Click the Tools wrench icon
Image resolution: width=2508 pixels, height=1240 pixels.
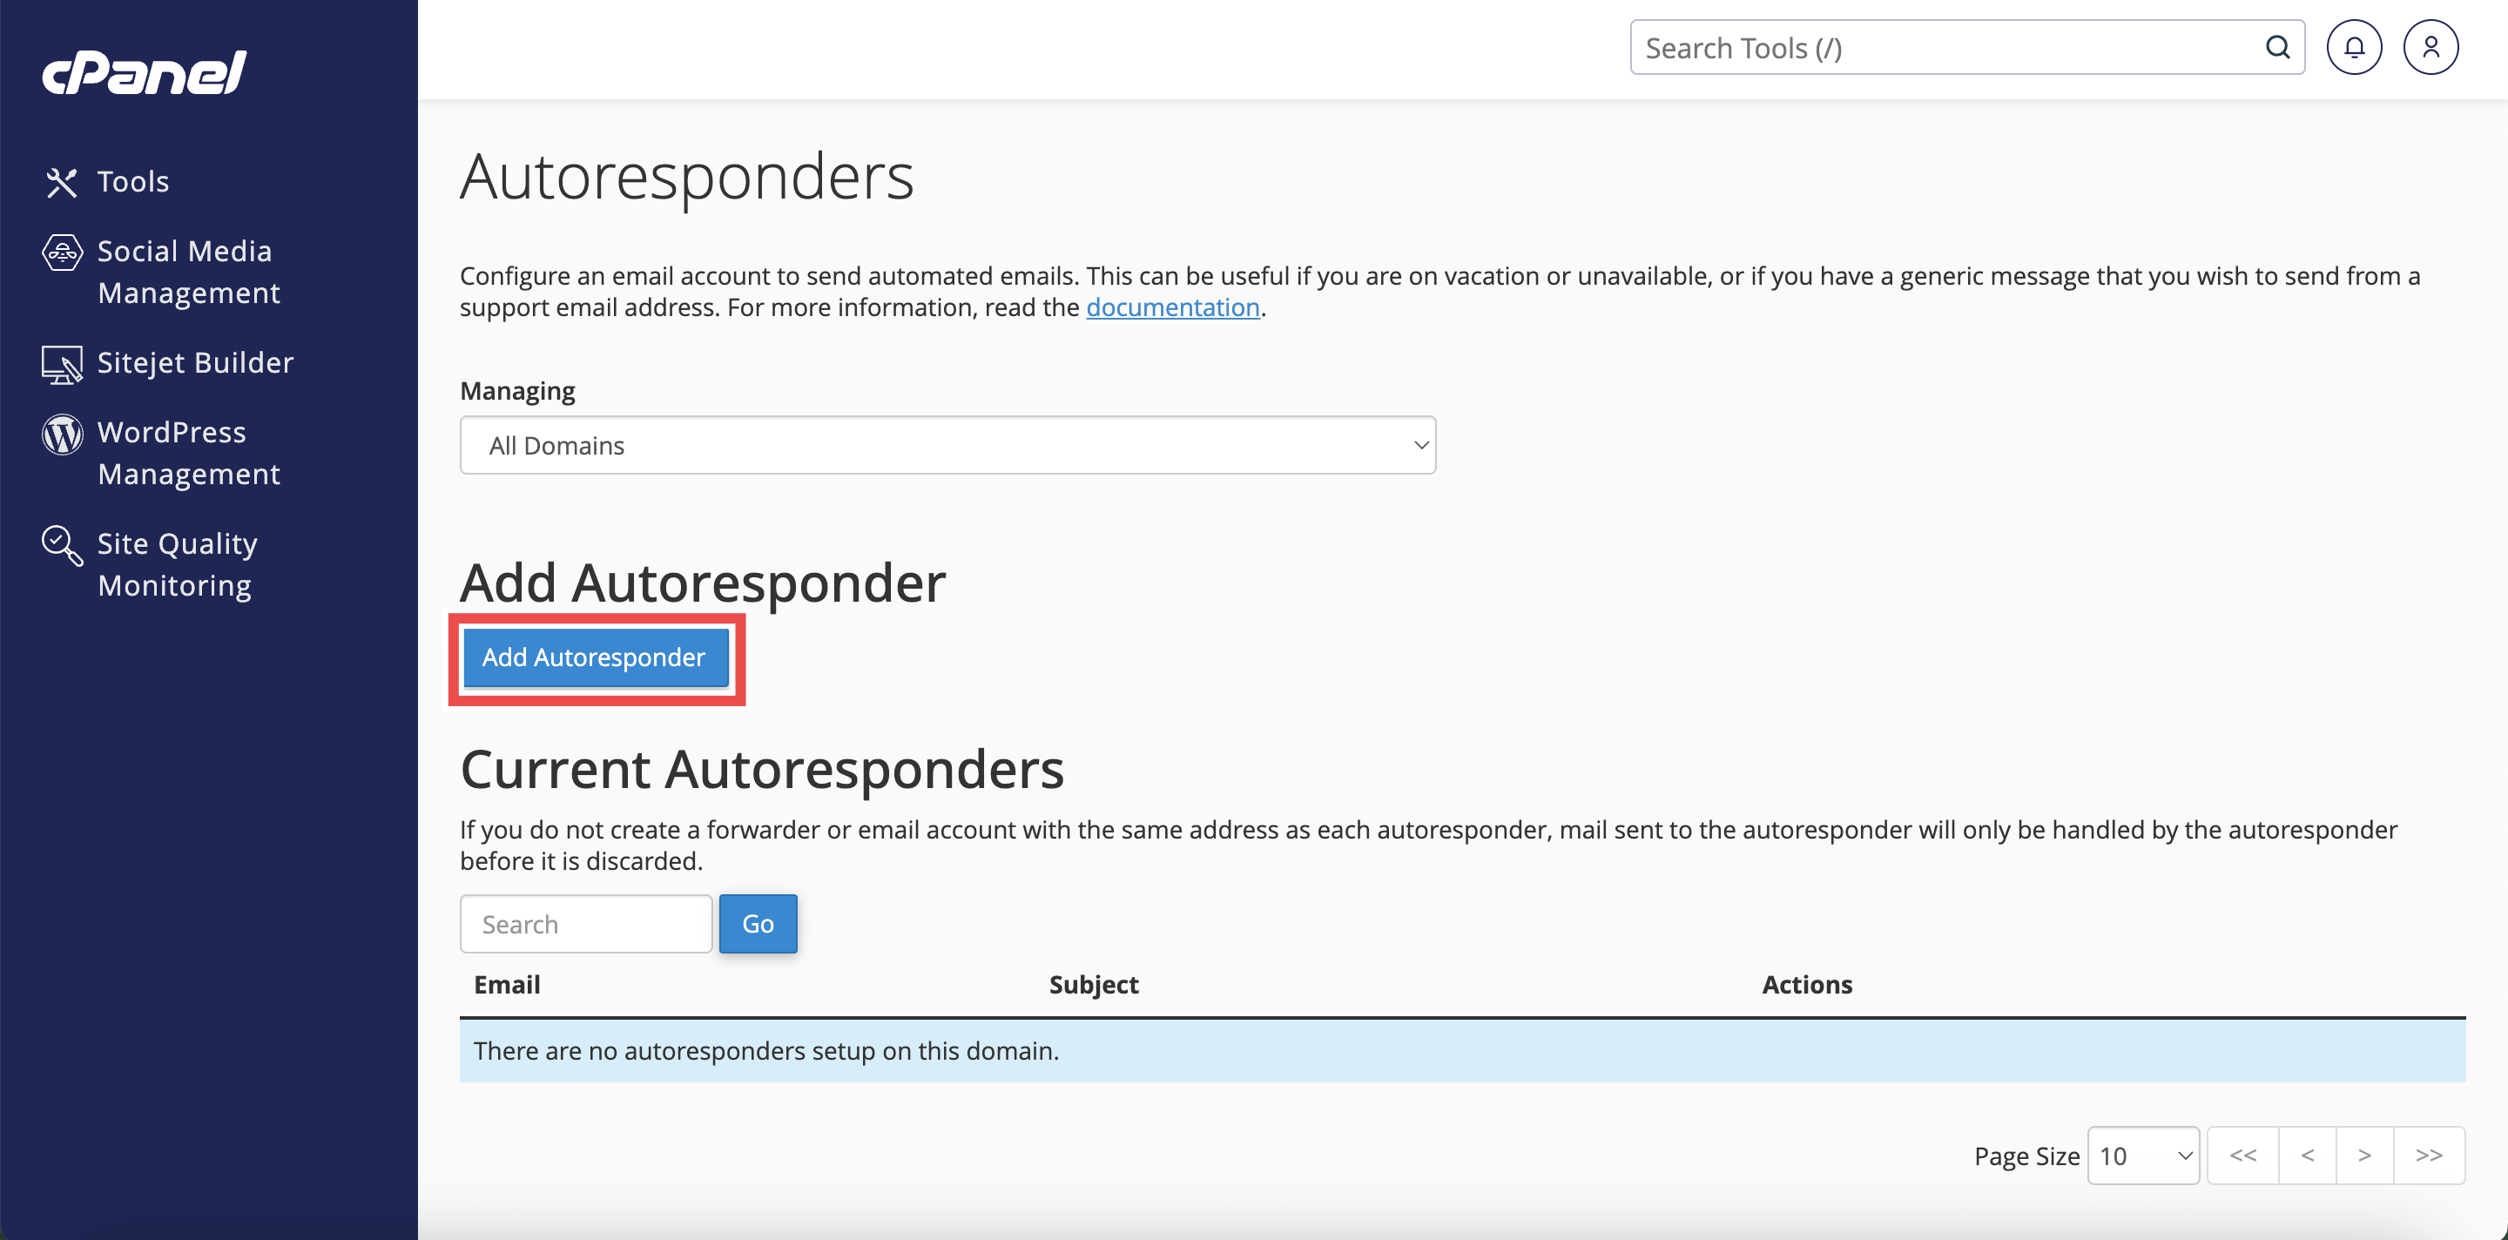pos(61,182)
